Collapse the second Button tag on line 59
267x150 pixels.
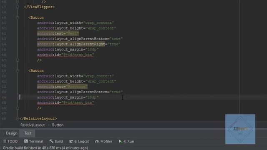click(x=18, y=70)
